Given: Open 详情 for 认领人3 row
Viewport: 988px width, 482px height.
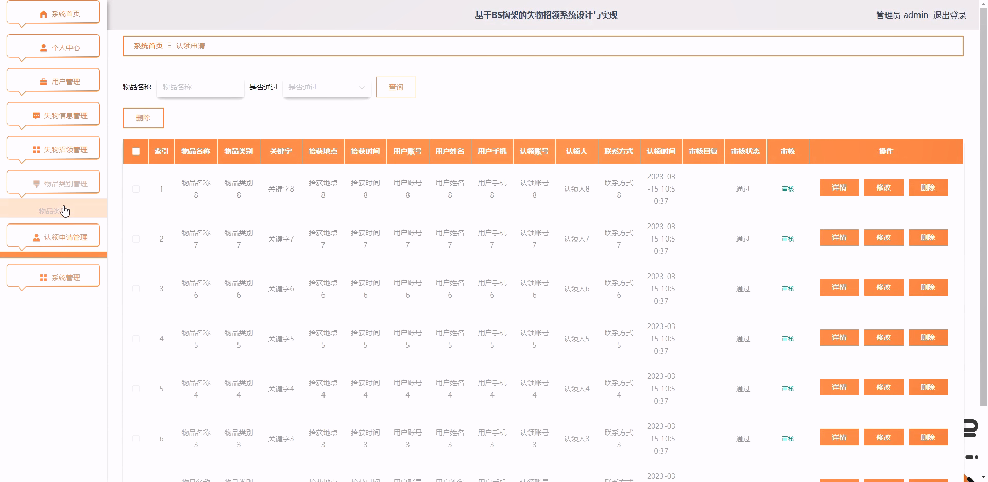Looking at the screenshot, I should click(x=840, y=437).
